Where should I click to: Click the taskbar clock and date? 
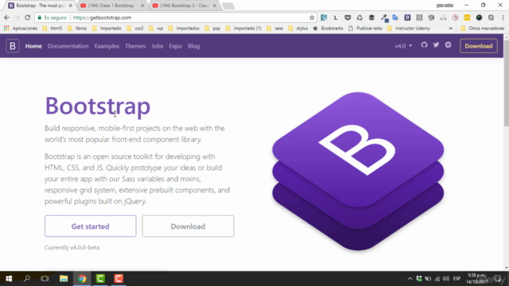pyautogui.click(x=477, y=279)
